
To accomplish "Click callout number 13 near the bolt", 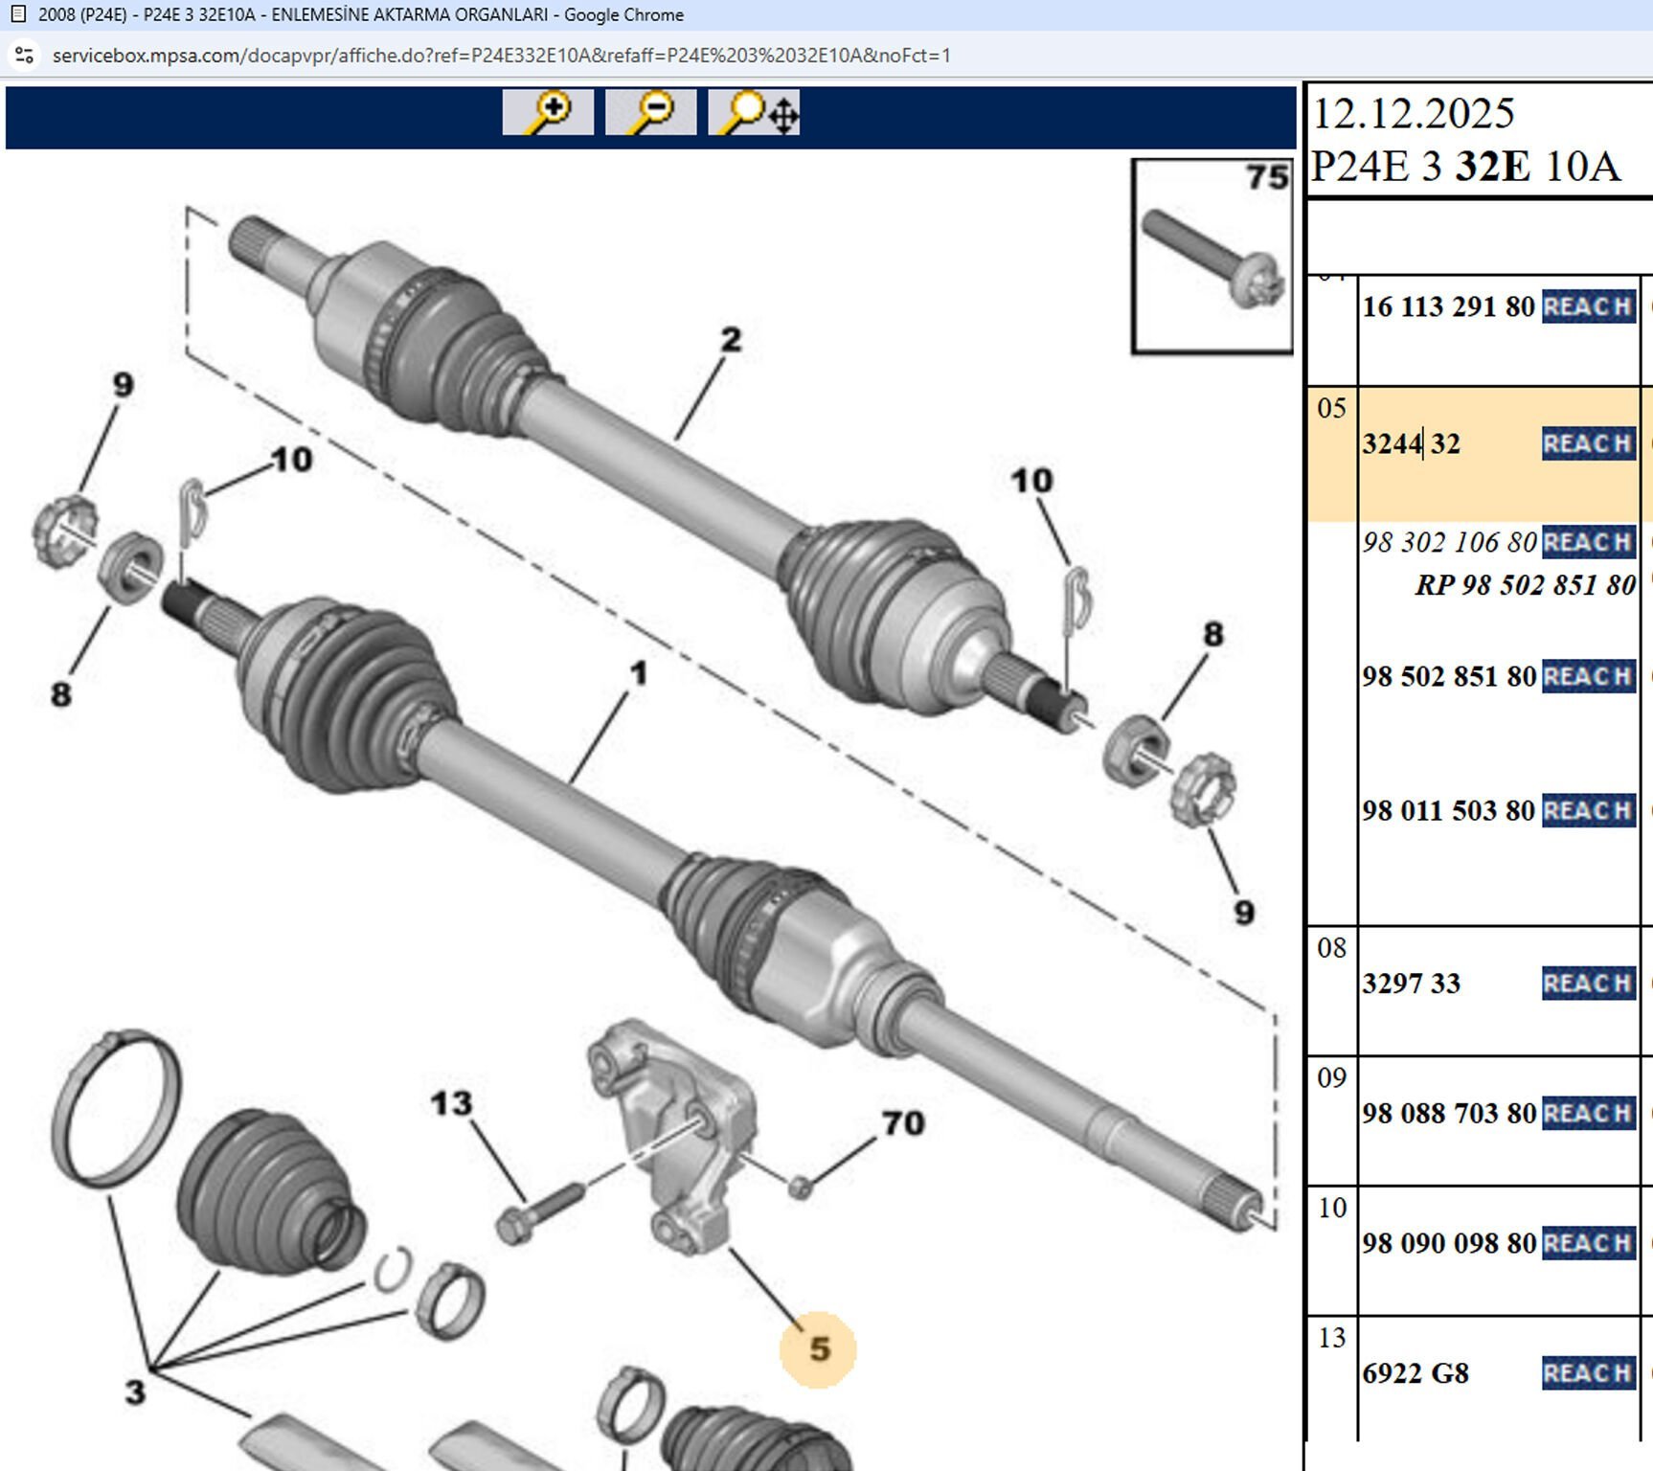I will 451,1103.
